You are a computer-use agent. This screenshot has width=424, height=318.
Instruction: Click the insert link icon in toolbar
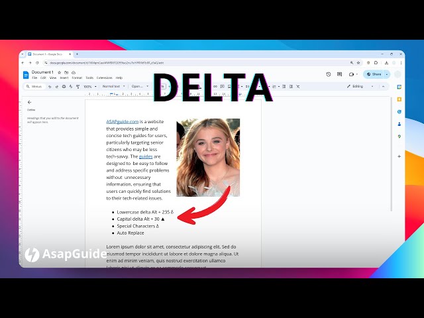pyautogui.click(x=215, y=87)
